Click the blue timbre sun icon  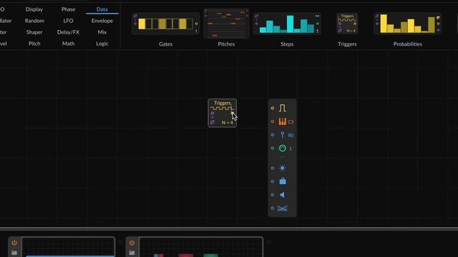(282, 168)
